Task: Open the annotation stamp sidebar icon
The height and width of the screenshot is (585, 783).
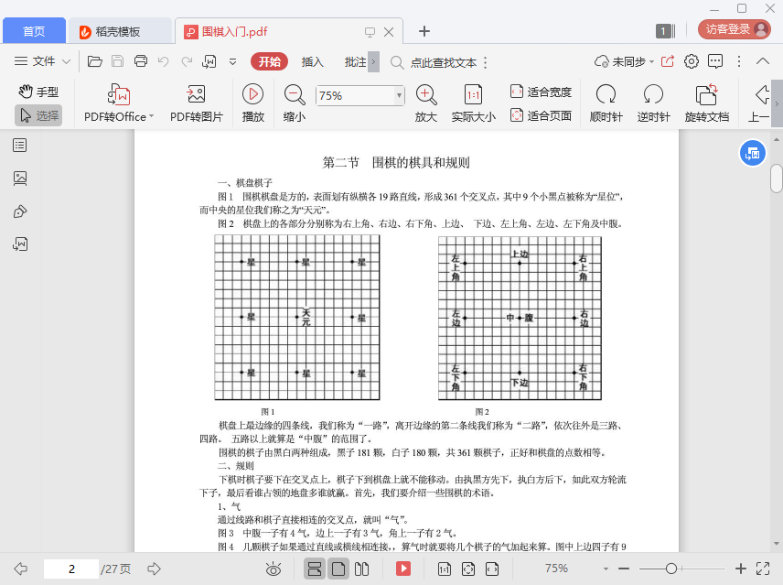Action: tap(20, 211)
